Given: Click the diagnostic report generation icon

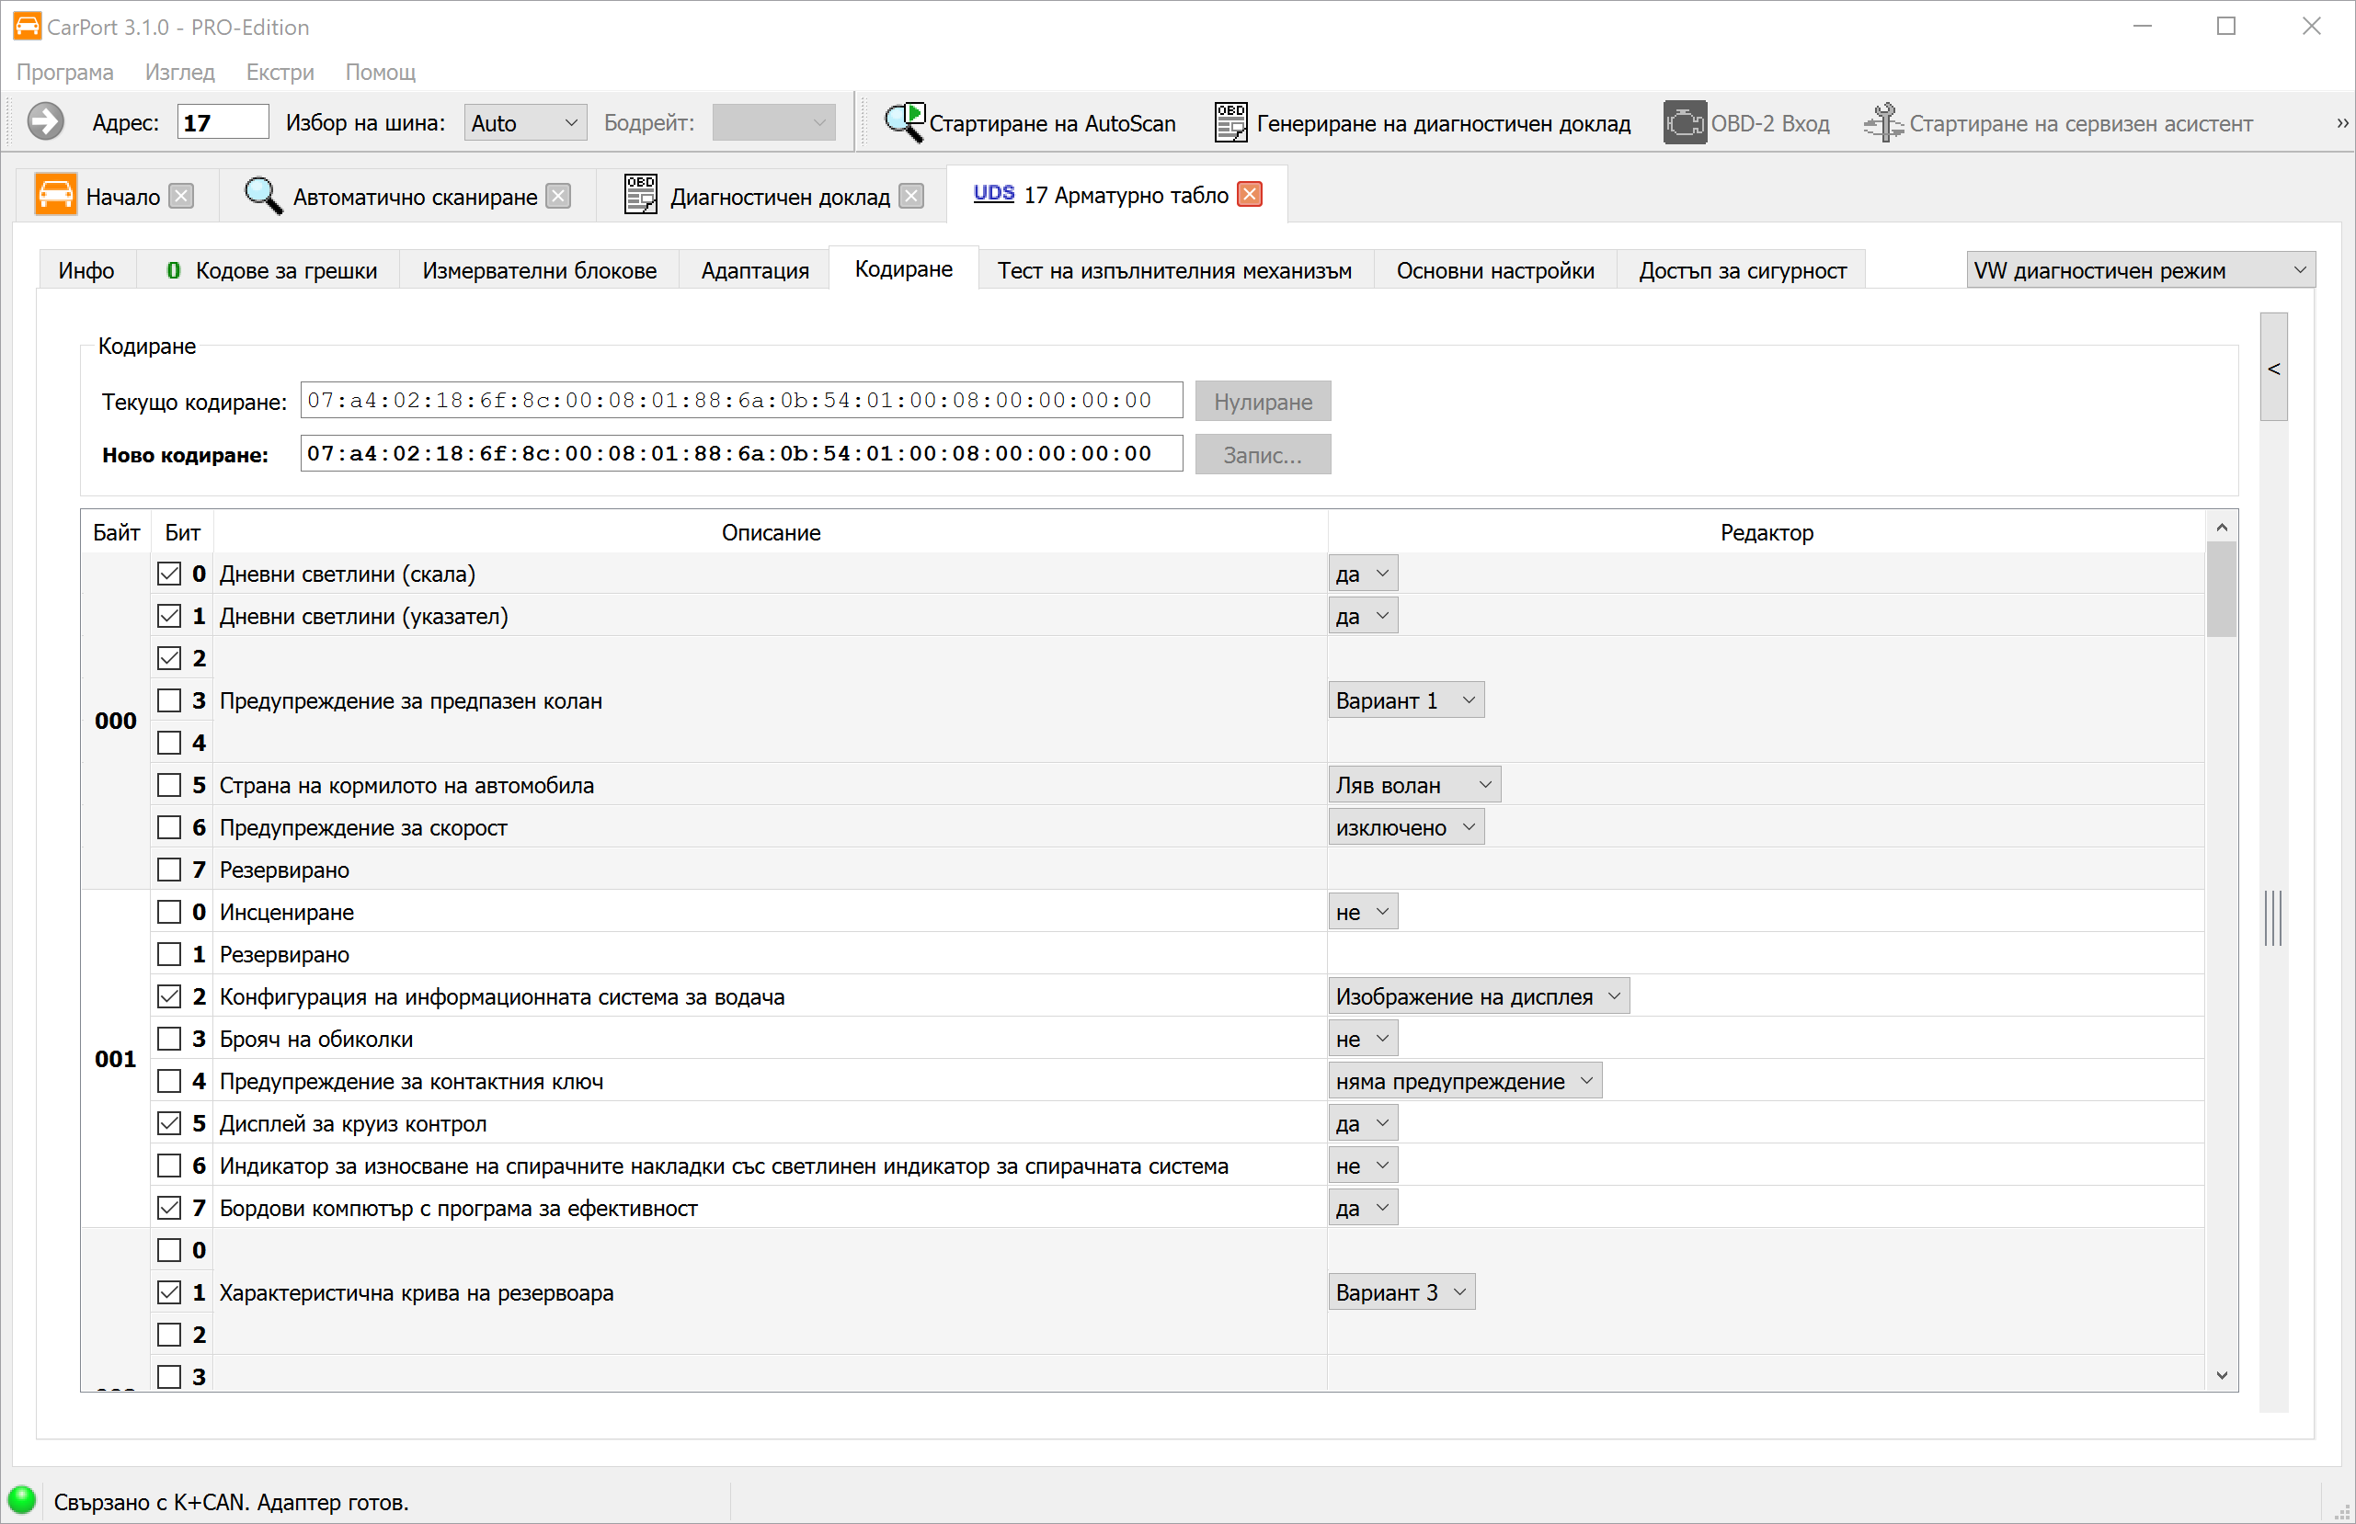Looking at the screenshot, I should 1230,123.
